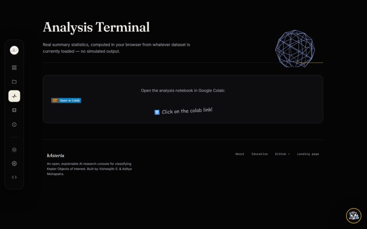This screenshot has height=229, width=367.
Task: Open the About footer link
Action: point(240,154)
